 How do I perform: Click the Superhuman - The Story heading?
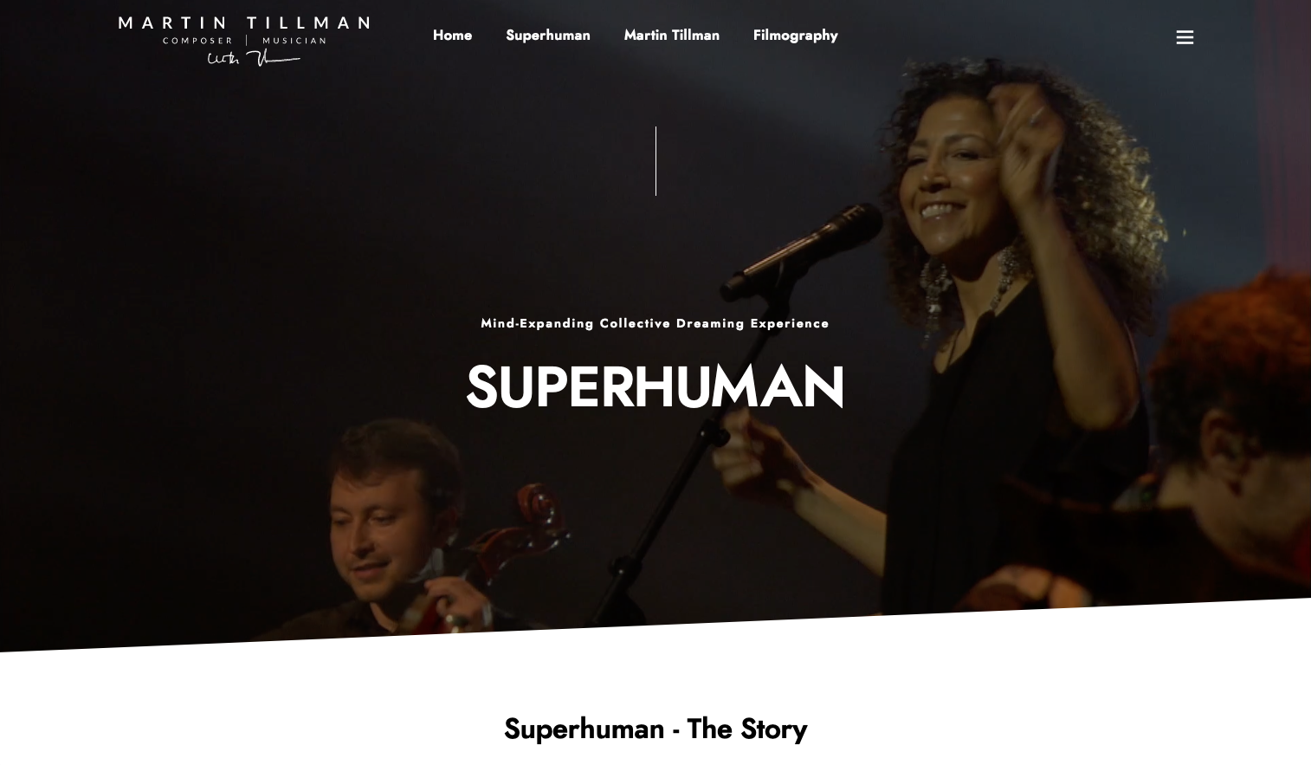(x=655, y=729)
